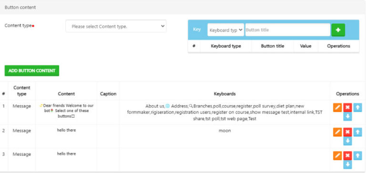Move the 'moon' row up

357,132
